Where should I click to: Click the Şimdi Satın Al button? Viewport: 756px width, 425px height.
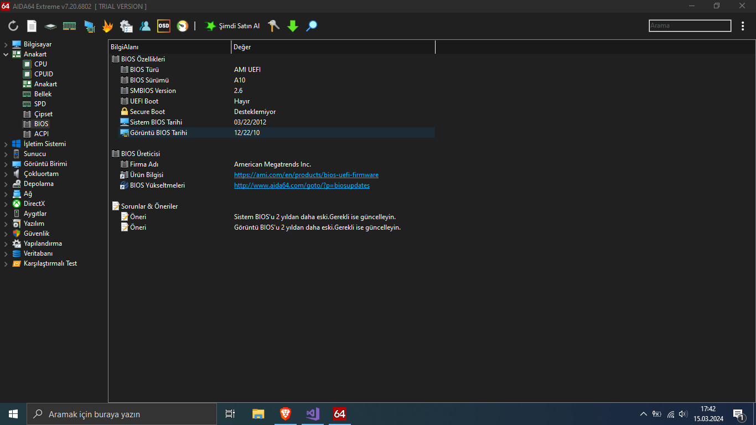pyautogui.click(x=232, y=26)
